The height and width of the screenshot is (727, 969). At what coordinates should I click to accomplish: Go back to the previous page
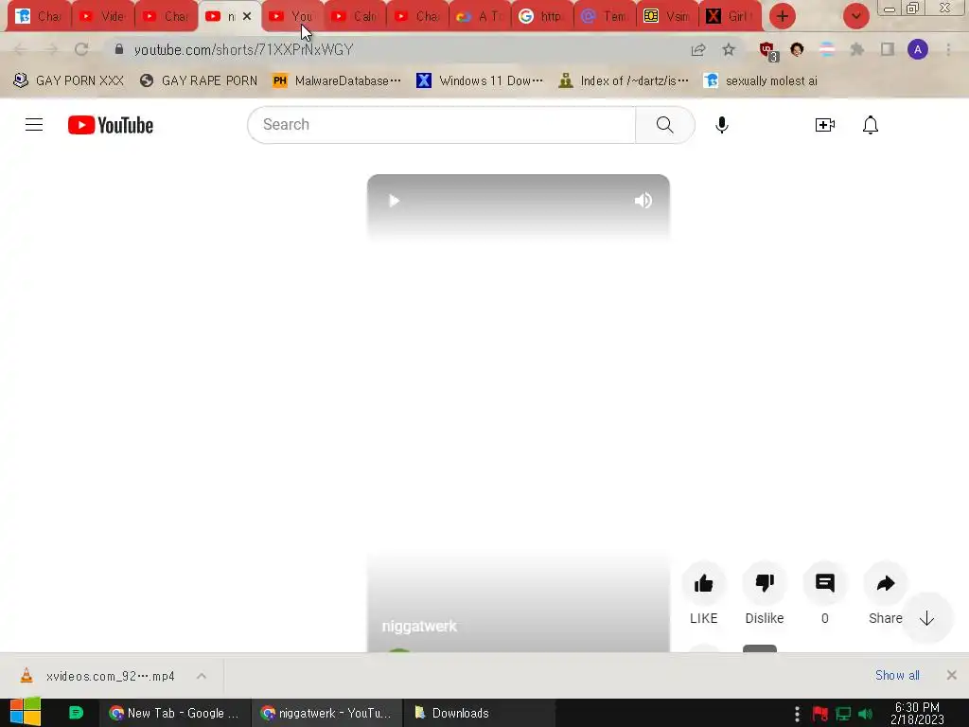click(20, 49)
